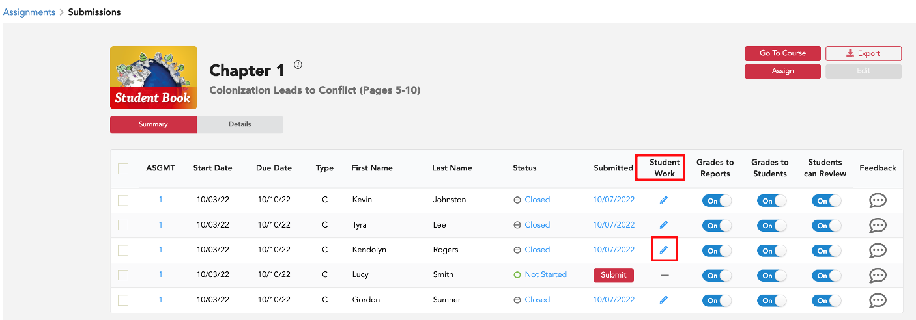The width and height of the screenshot is (916, 320).
Task: Click Kendolyn Rogers' student work pencil icon
Action: [664, 250]
